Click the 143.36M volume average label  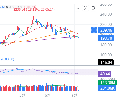click(x=107, y=83)
